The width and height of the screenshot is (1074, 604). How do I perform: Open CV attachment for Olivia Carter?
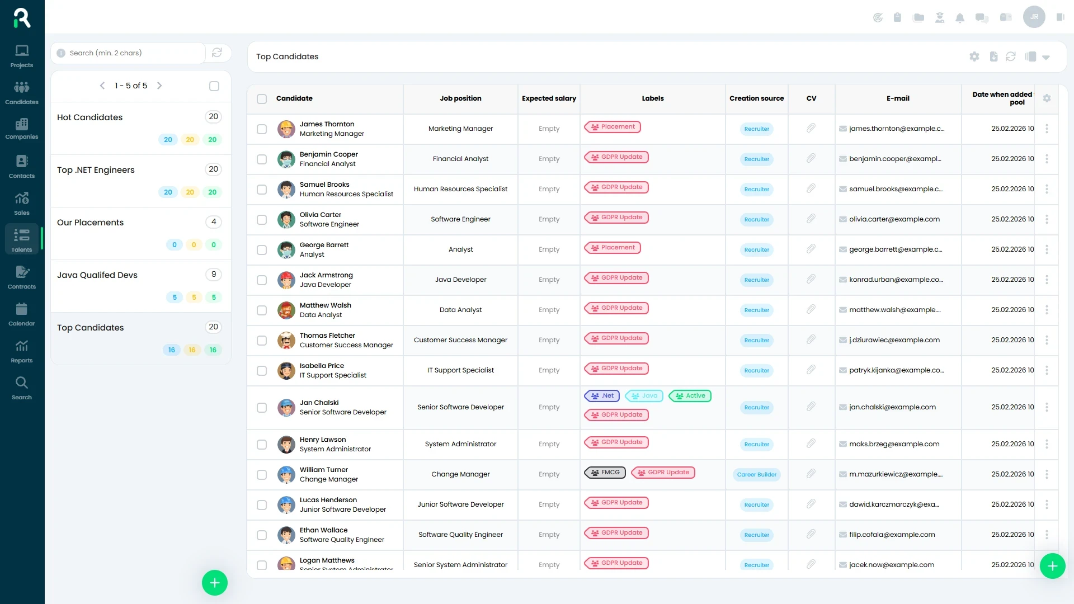pyautogui.click(x=811, y=219)
